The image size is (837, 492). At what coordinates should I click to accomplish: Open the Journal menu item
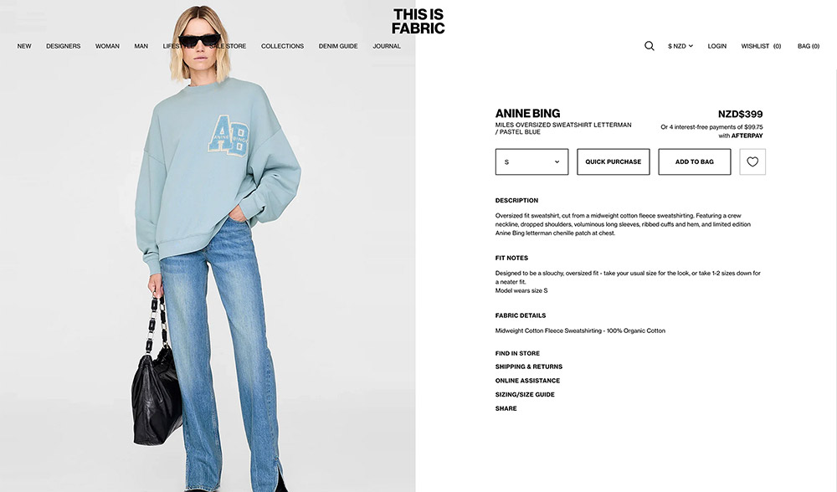[x=387, y=46]
